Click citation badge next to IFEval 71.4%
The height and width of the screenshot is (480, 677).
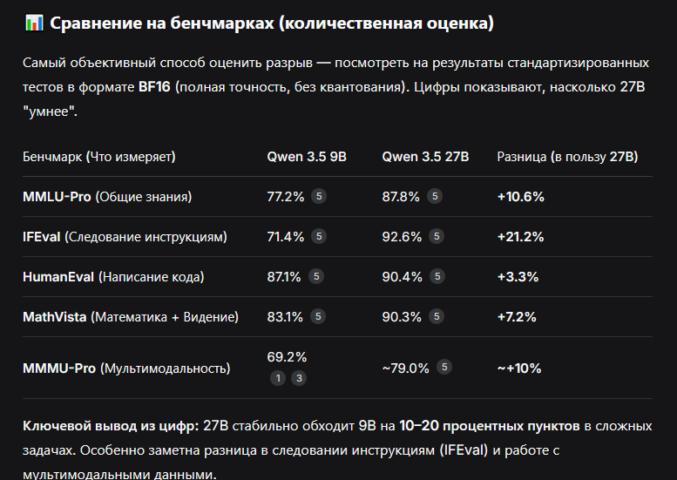(319, 237)
